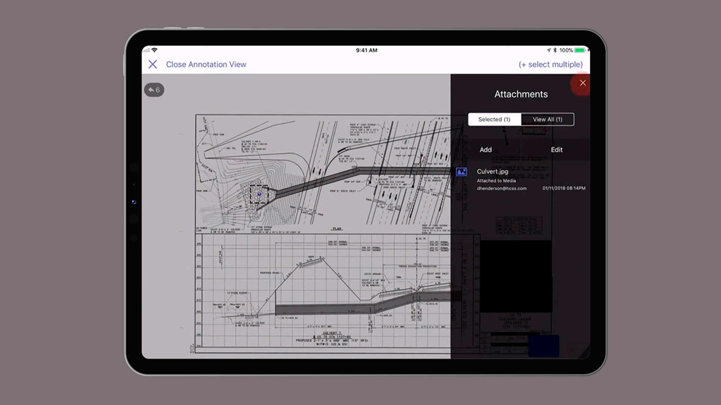Image resolution: width=721 pixels, height=405 pixels.
Task: Tap the Wi-Fi icon in the status bar
Action: click(x=155, y=50)
